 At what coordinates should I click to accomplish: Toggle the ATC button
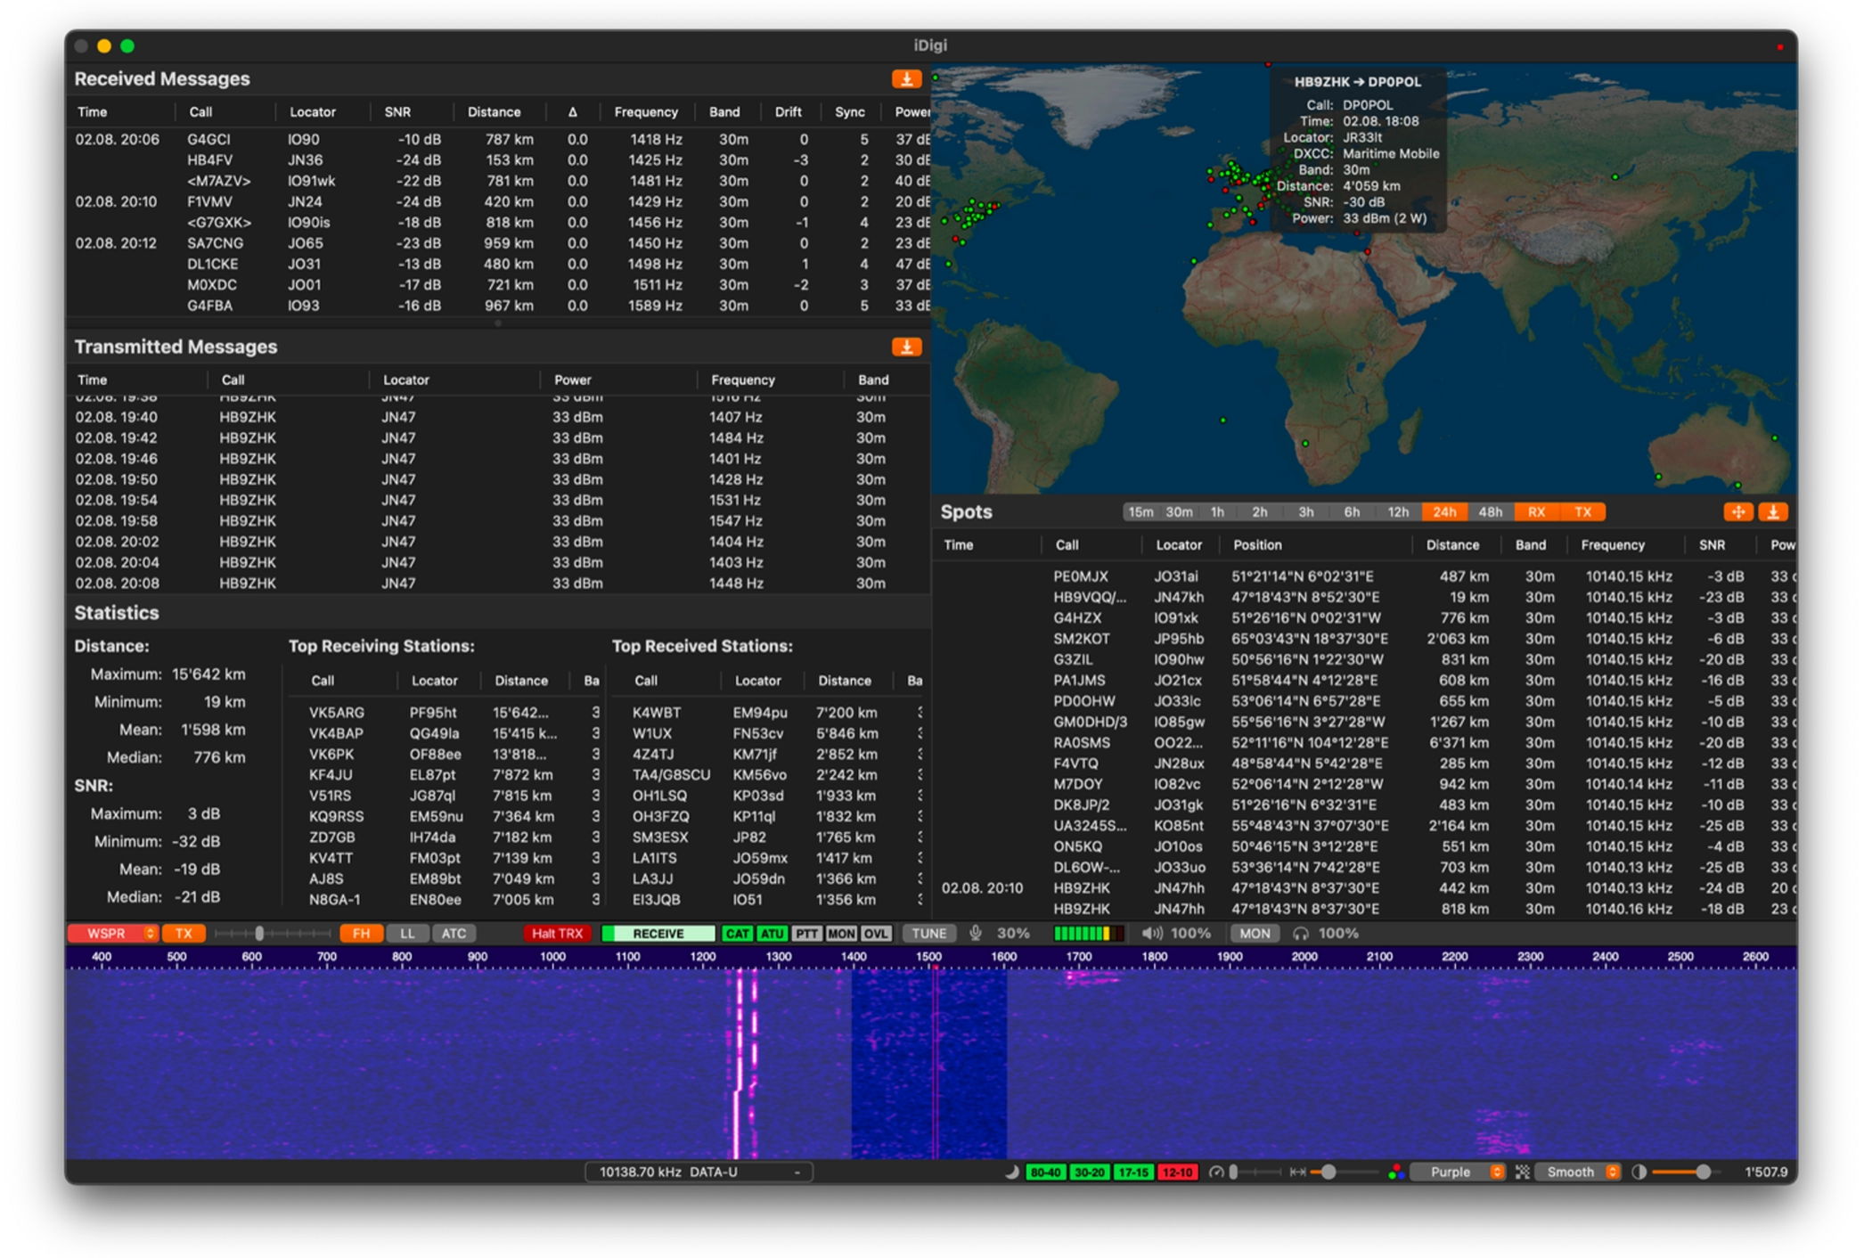[x=454, y=934]
